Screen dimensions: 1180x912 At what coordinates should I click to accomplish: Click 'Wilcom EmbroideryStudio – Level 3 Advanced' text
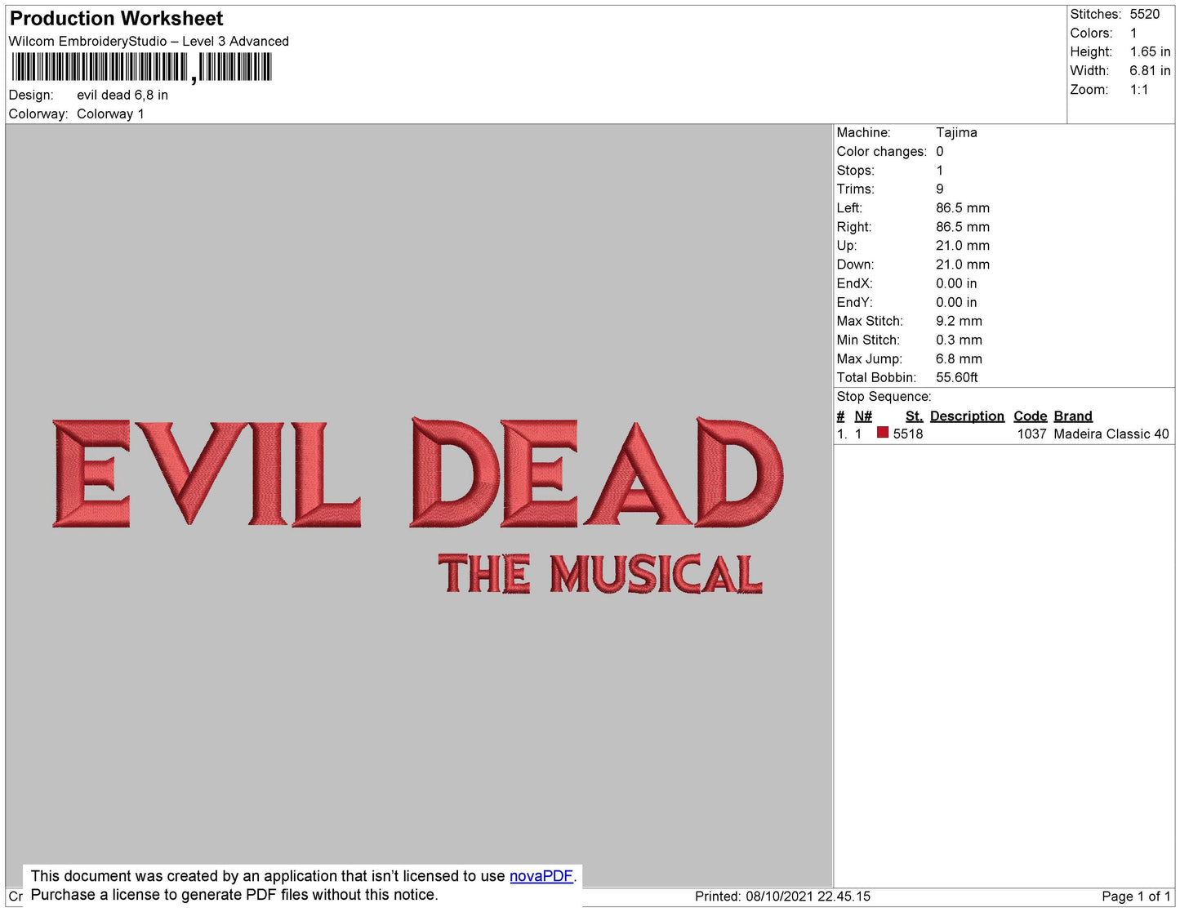tap(149, 41)
